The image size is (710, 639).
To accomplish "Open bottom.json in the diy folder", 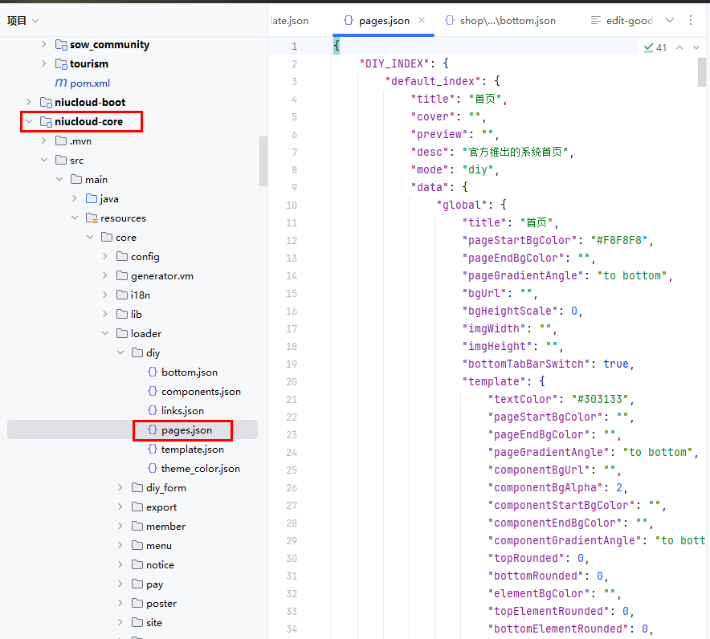I will 189,372.
